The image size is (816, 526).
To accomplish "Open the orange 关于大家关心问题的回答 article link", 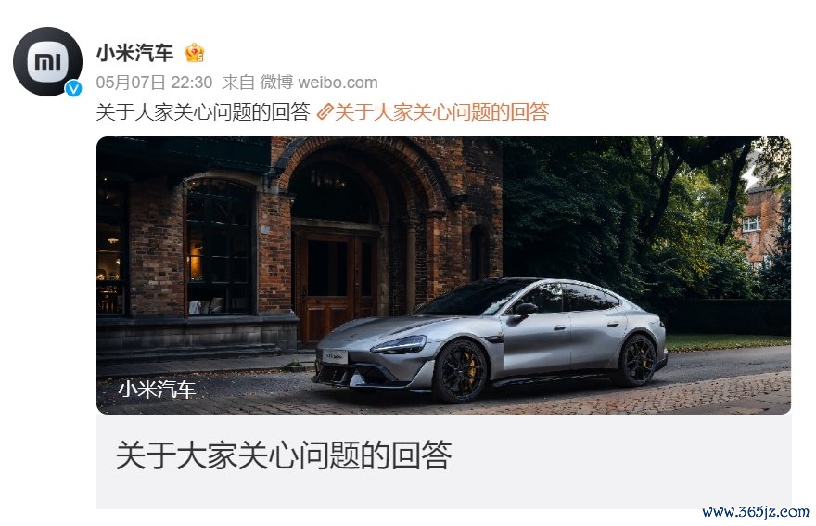I will point(441,112).
